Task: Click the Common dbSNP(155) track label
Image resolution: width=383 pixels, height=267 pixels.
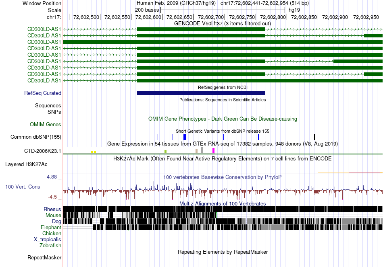Action: point(35,137)
